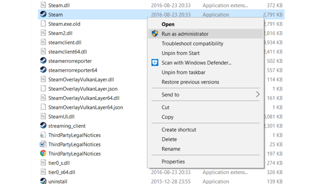
Task: Choose Copy from the context menu
Action: coord(205,117)
